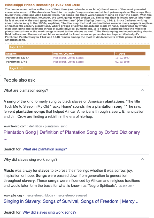Collapse the 'What are plantation songs?' chevron

tap(142, 90)
